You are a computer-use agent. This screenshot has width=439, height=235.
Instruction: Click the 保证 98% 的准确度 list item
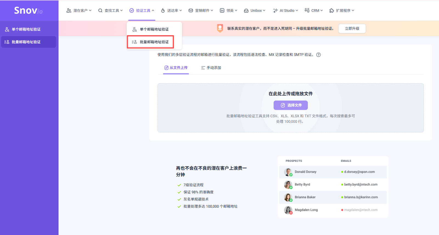pos(198,192)
